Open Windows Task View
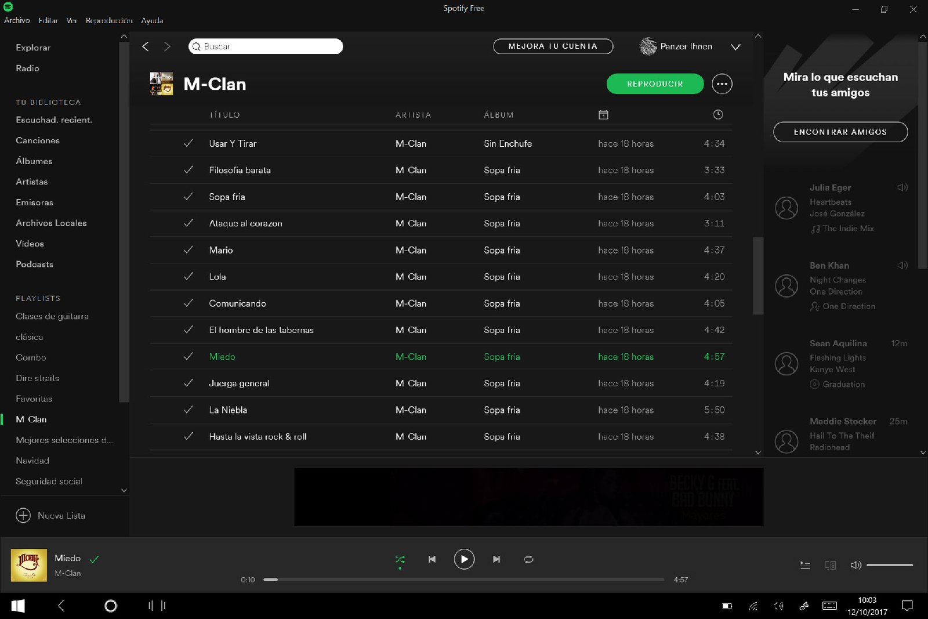The width and height of the screenshot is (928, 619). 157,606
